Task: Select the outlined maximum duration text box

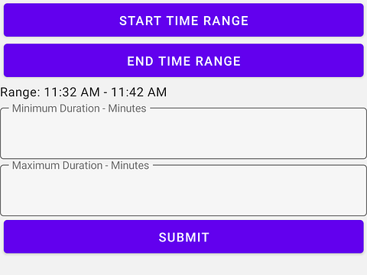Action: [183, 190]
